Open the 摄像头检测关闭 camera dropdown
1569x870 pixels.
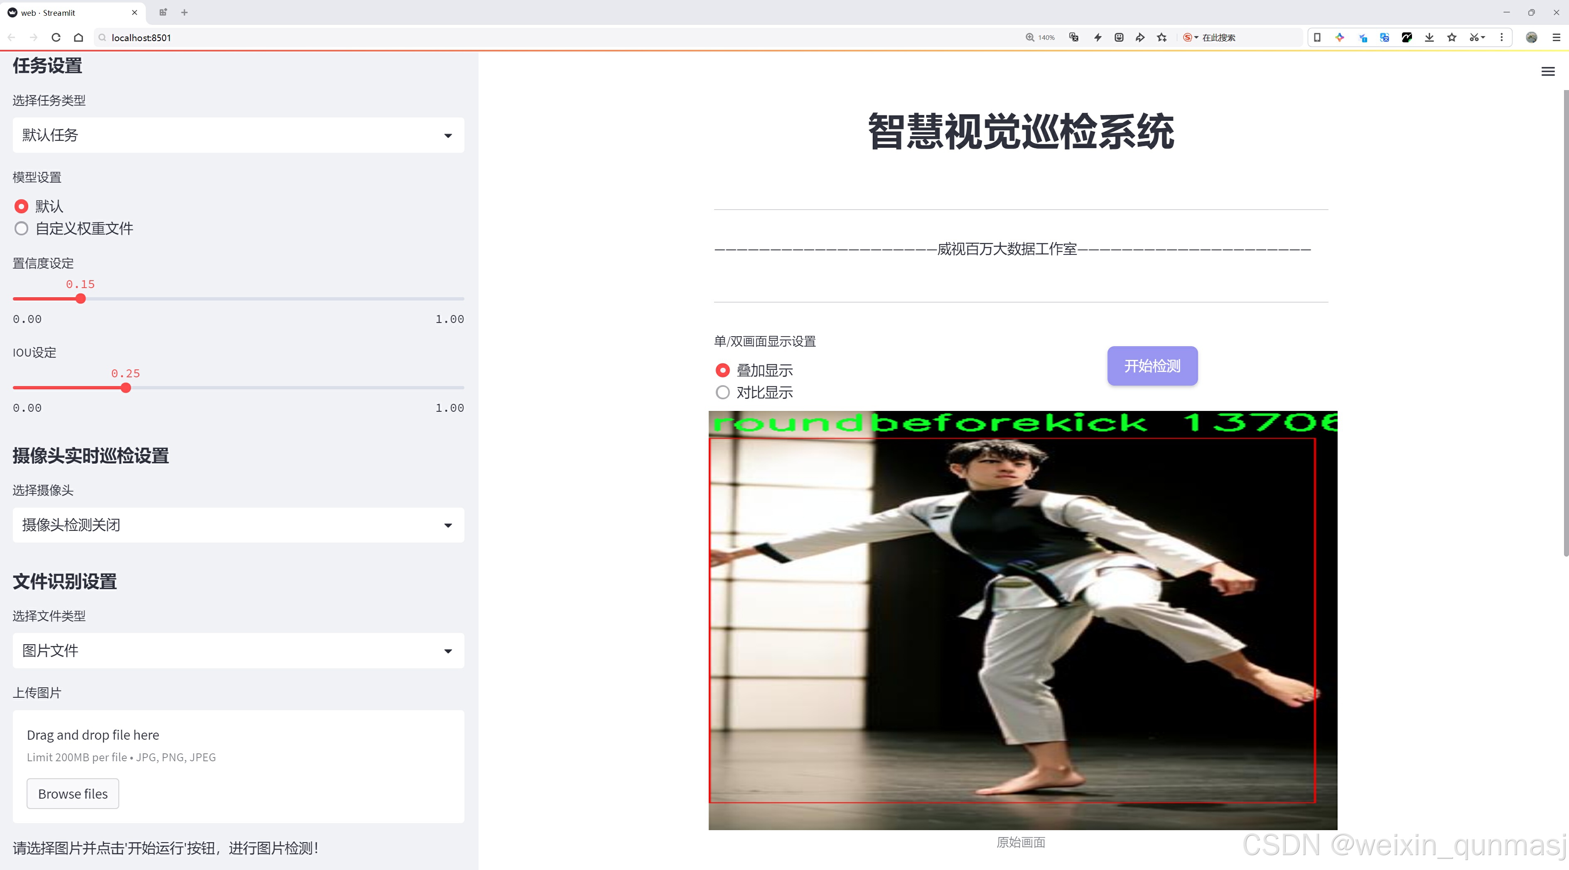point(238,525)
